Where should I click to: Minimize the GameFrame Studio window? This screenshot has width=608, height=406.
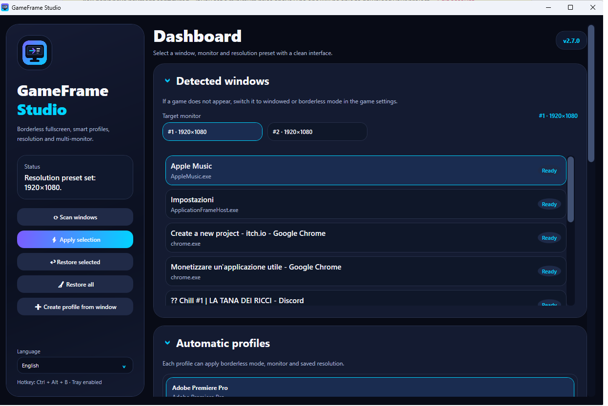coord(548,7)
